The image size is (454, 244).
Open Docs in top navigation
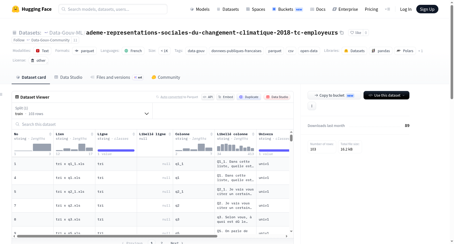pyautogui.click(x=318, y=9)
